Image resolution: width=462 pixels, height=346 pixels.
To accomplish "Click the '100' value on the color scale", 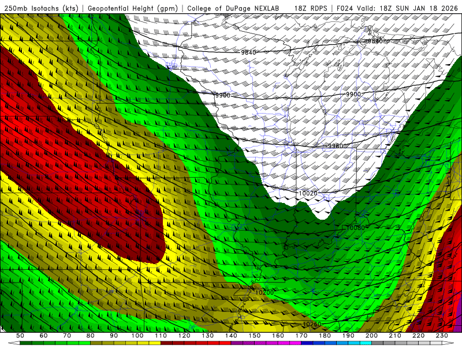I will click(137, 336).
